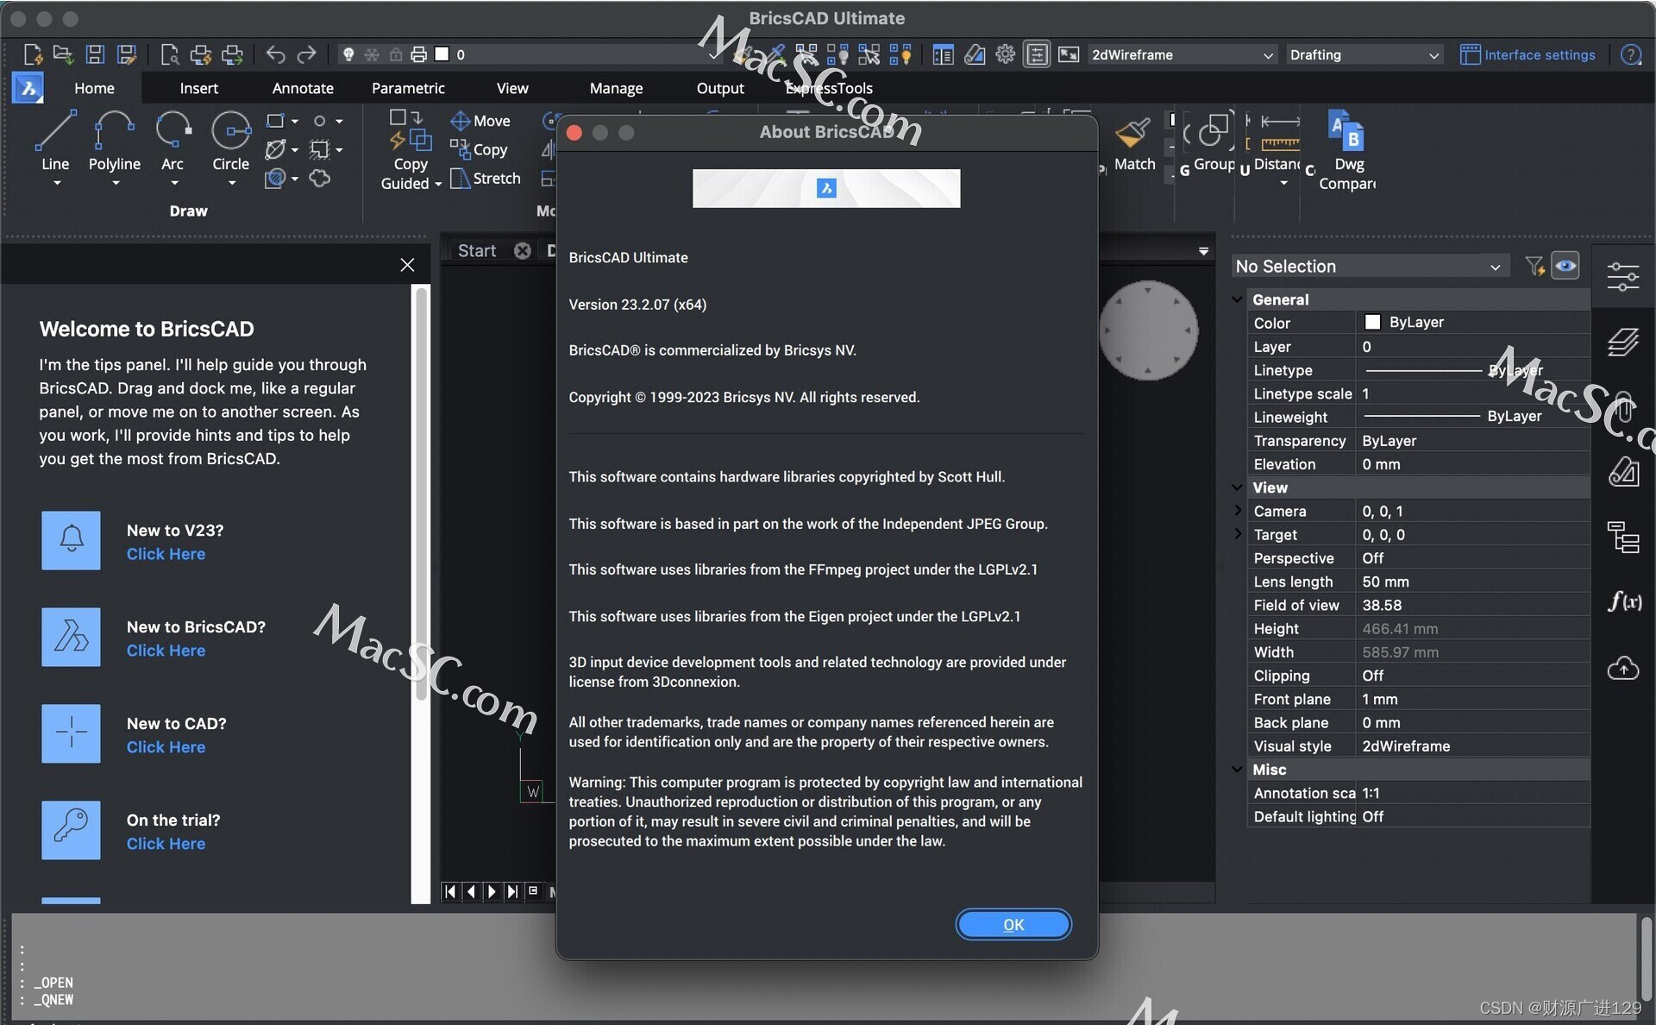Click Here link under New to CAD?
Image resolution: width=1656 pixels, height=1025 pixels.
(166, 747)
